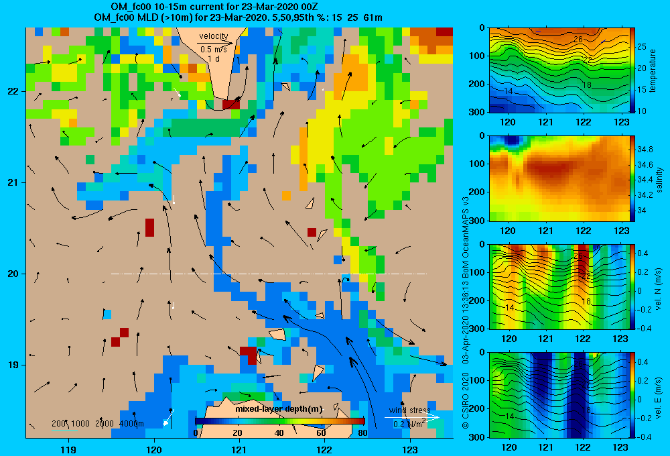670x456 pixels.
Task: Click the '0.4' tick on vel. N colorbar
Action: point(643,253)
